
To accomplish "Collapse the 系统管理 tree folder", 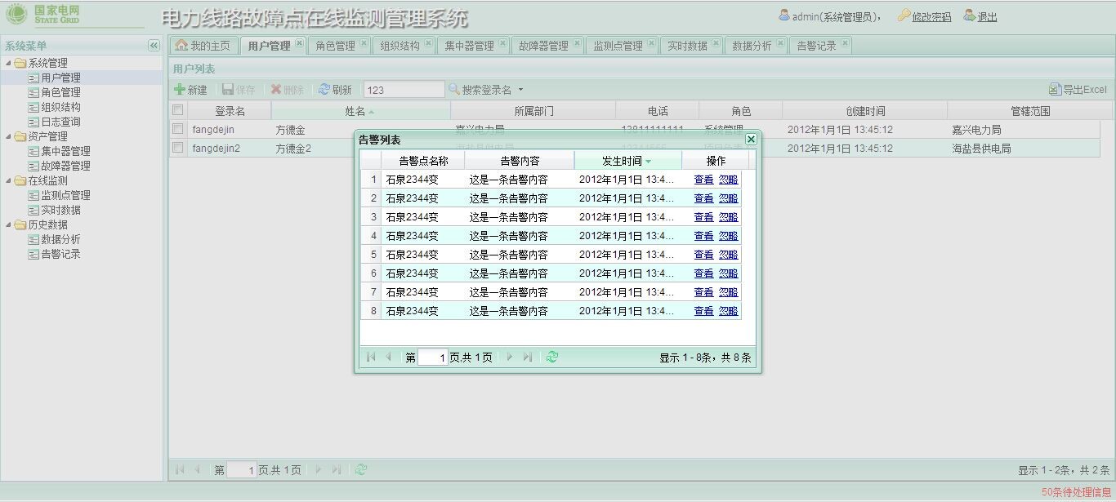I will tap(9, 63).
